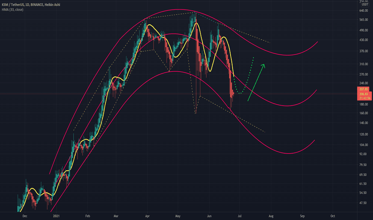Click the Dec label on time axis

tap(25, 216)
